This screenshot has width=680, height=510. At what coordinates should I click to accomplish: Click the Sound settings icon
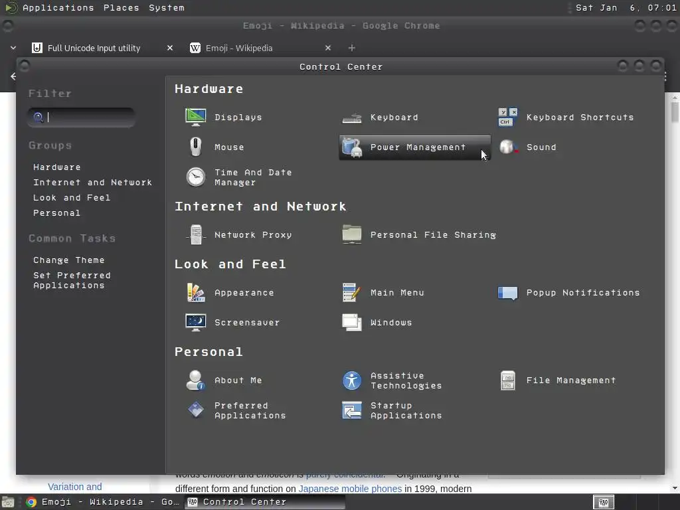point(508,147)
